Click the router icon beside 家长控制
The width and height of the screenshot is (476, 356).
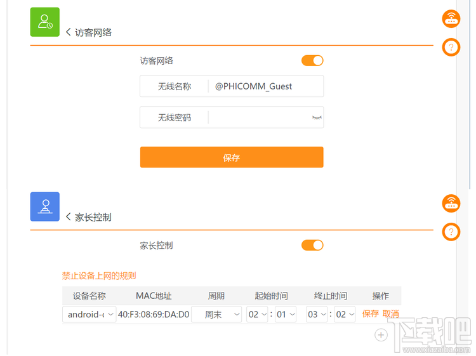451,203
